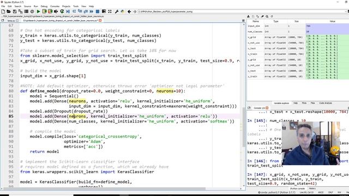Open the Source menu
The height and width of the screenshot is (196, 349).
tap(28, 6)
